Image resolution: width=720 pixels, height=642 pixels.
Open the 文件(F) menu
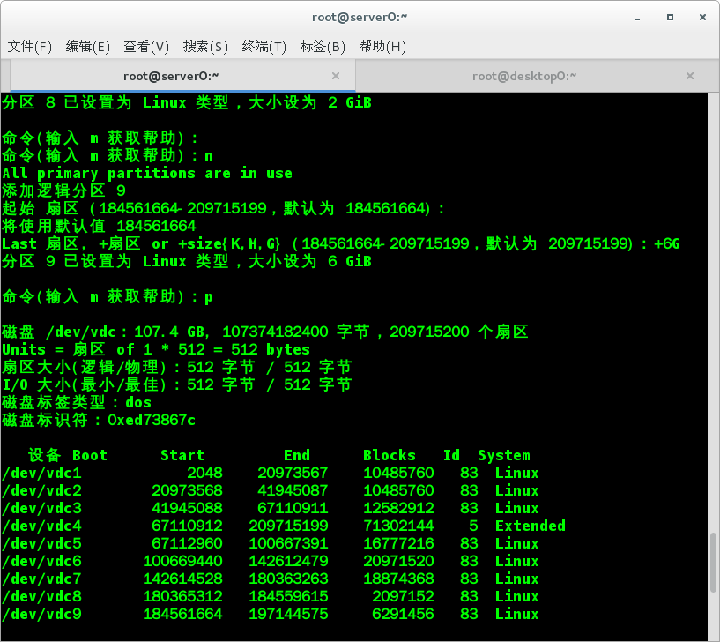pyautogui.click(x=29, y=47)
